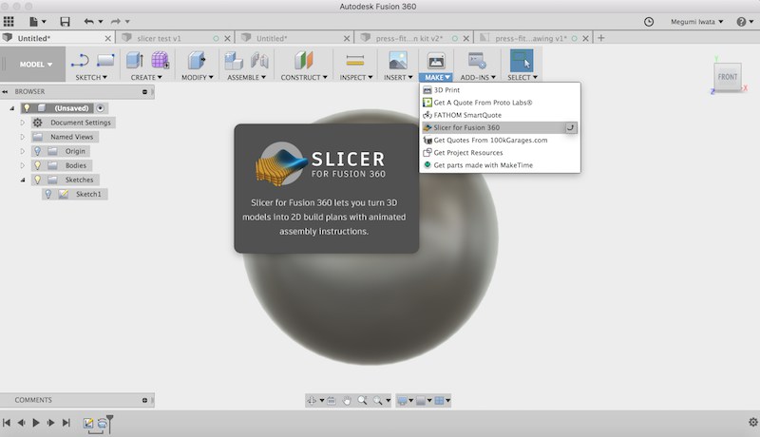Click the Zoom magnifier icon in navigation bar

(362, 401)
